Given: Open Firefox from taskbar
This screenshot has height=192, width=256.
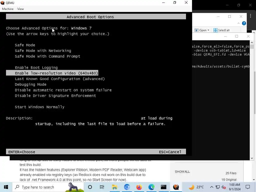Looking at the screenshot, I should point(139,187).
